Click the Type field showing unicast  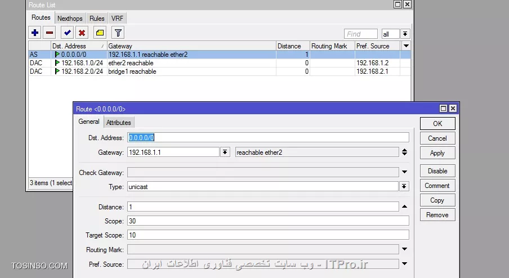[x=263, y=186]
